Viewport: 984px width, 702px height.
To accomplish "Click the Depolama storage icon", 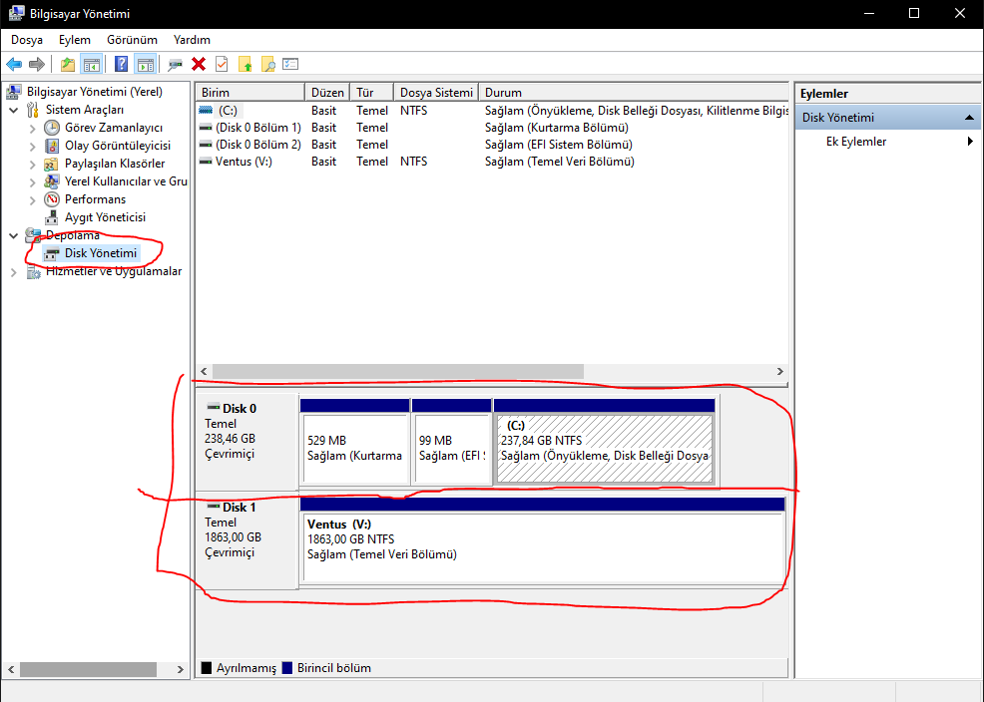I will click(x=33, y=235).
